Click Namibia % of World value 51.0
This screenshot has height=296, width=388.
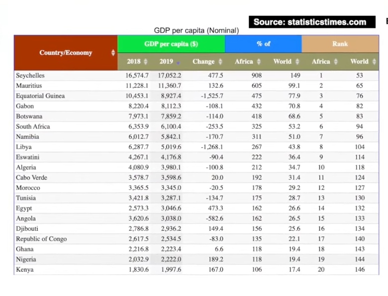click(x=294, y=137)
